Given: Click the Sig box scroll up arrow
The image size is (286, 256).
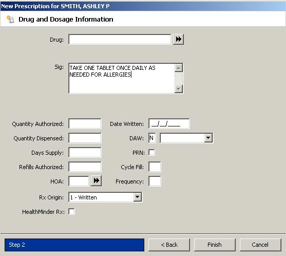Looking at the screenshot, I should click(179, 68).
